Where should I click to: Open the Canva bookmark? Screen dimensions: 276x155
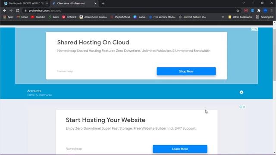(140, 17)
